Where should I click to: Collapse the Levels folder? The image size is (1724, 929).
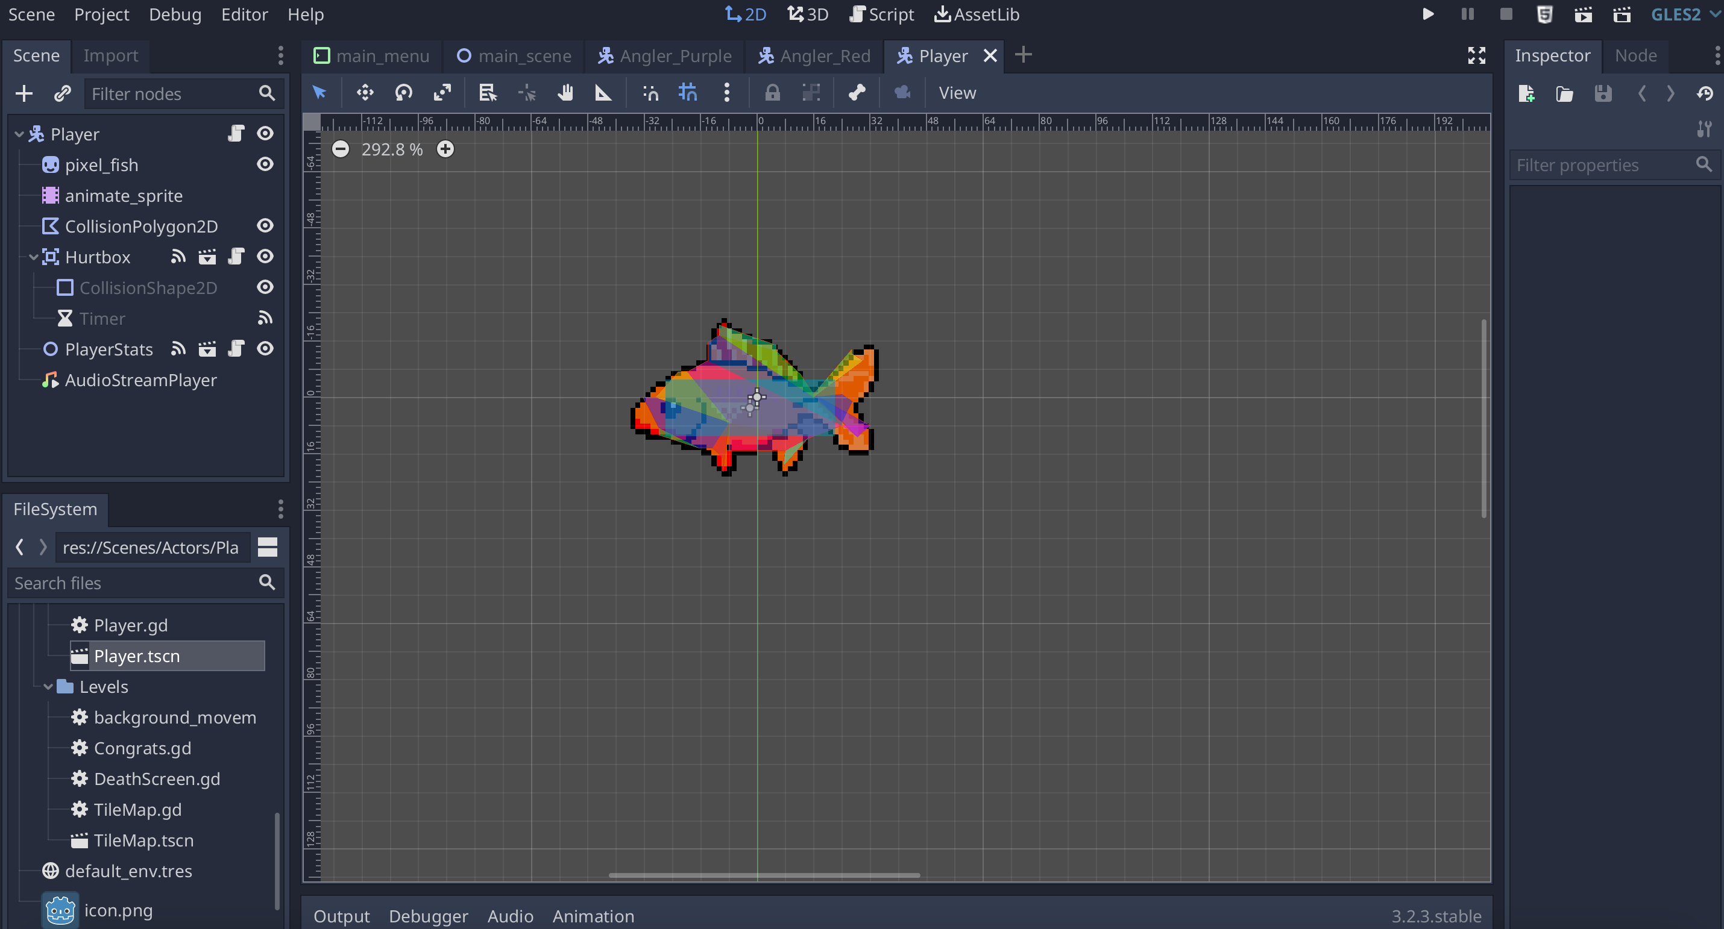(x=48, y=687)
